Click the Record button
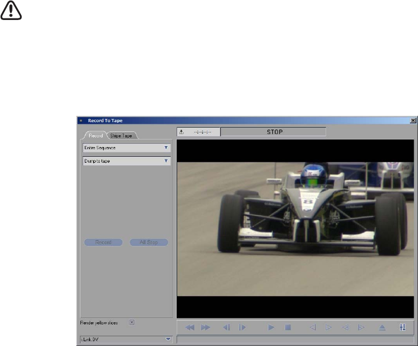The height and width of the screenshot is (346, 418). tap(104, 242)
